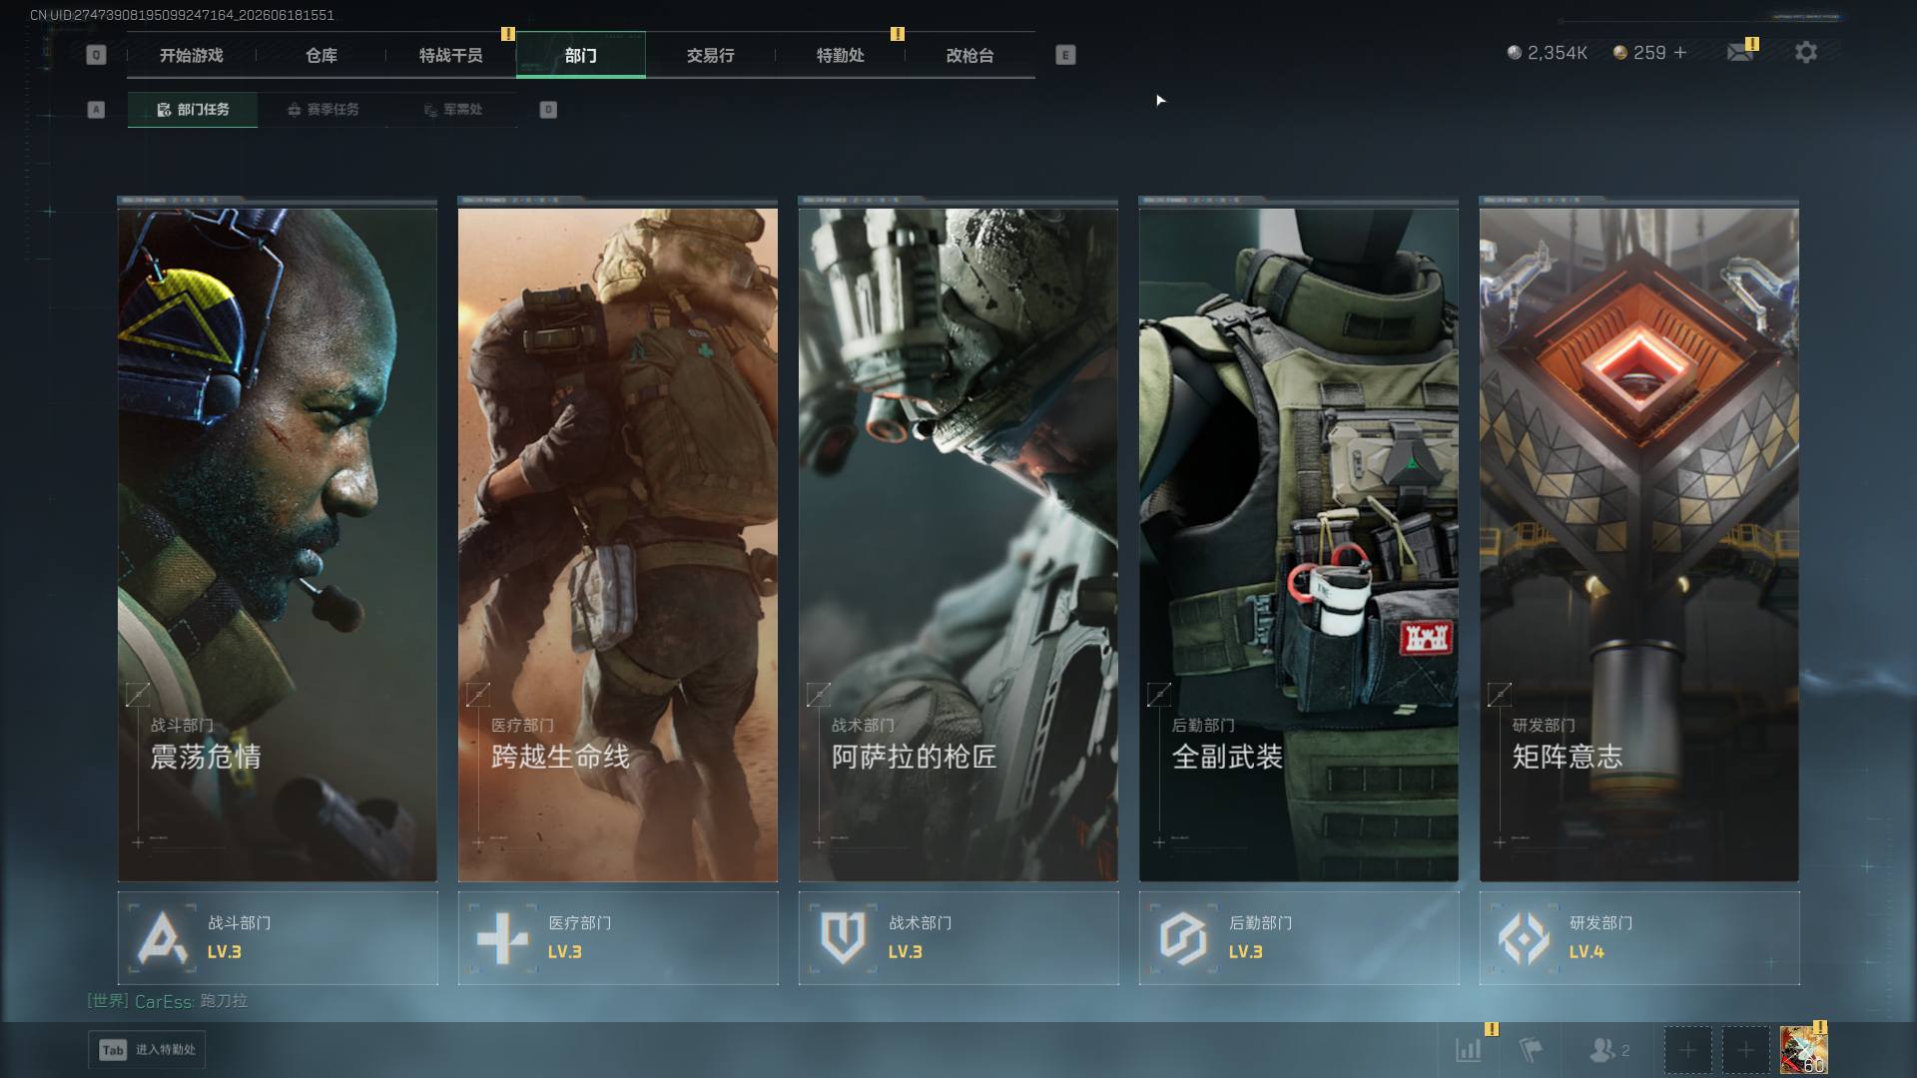Click the 2,354K currency coin icon
Screen dimensions: 1917x1078
[1515, 53]
